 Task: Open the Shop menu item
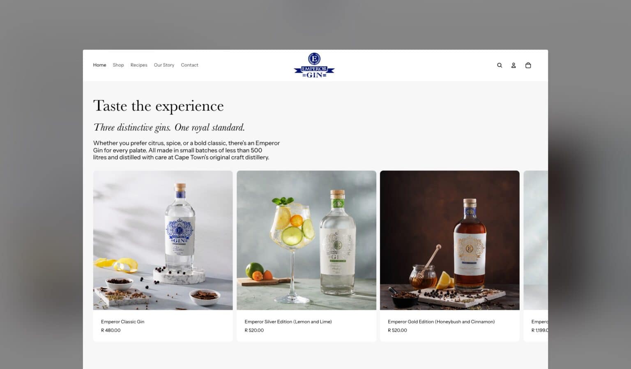118,65
